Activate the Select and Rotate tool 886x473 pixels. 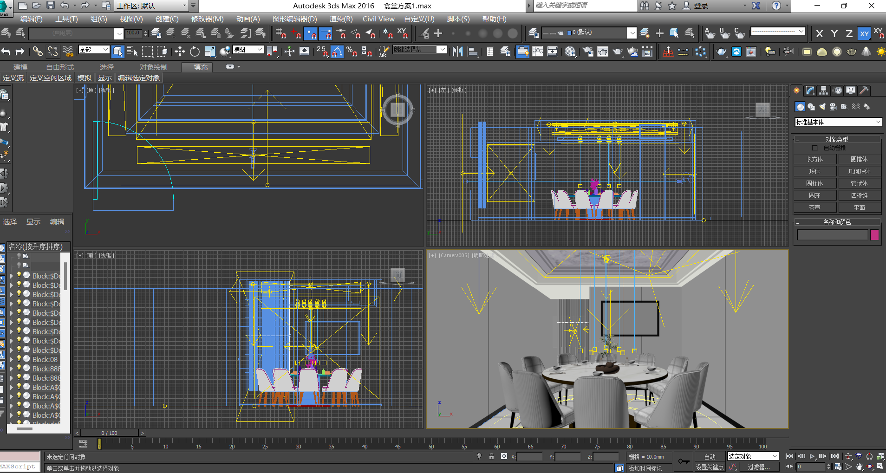[195, 52]
